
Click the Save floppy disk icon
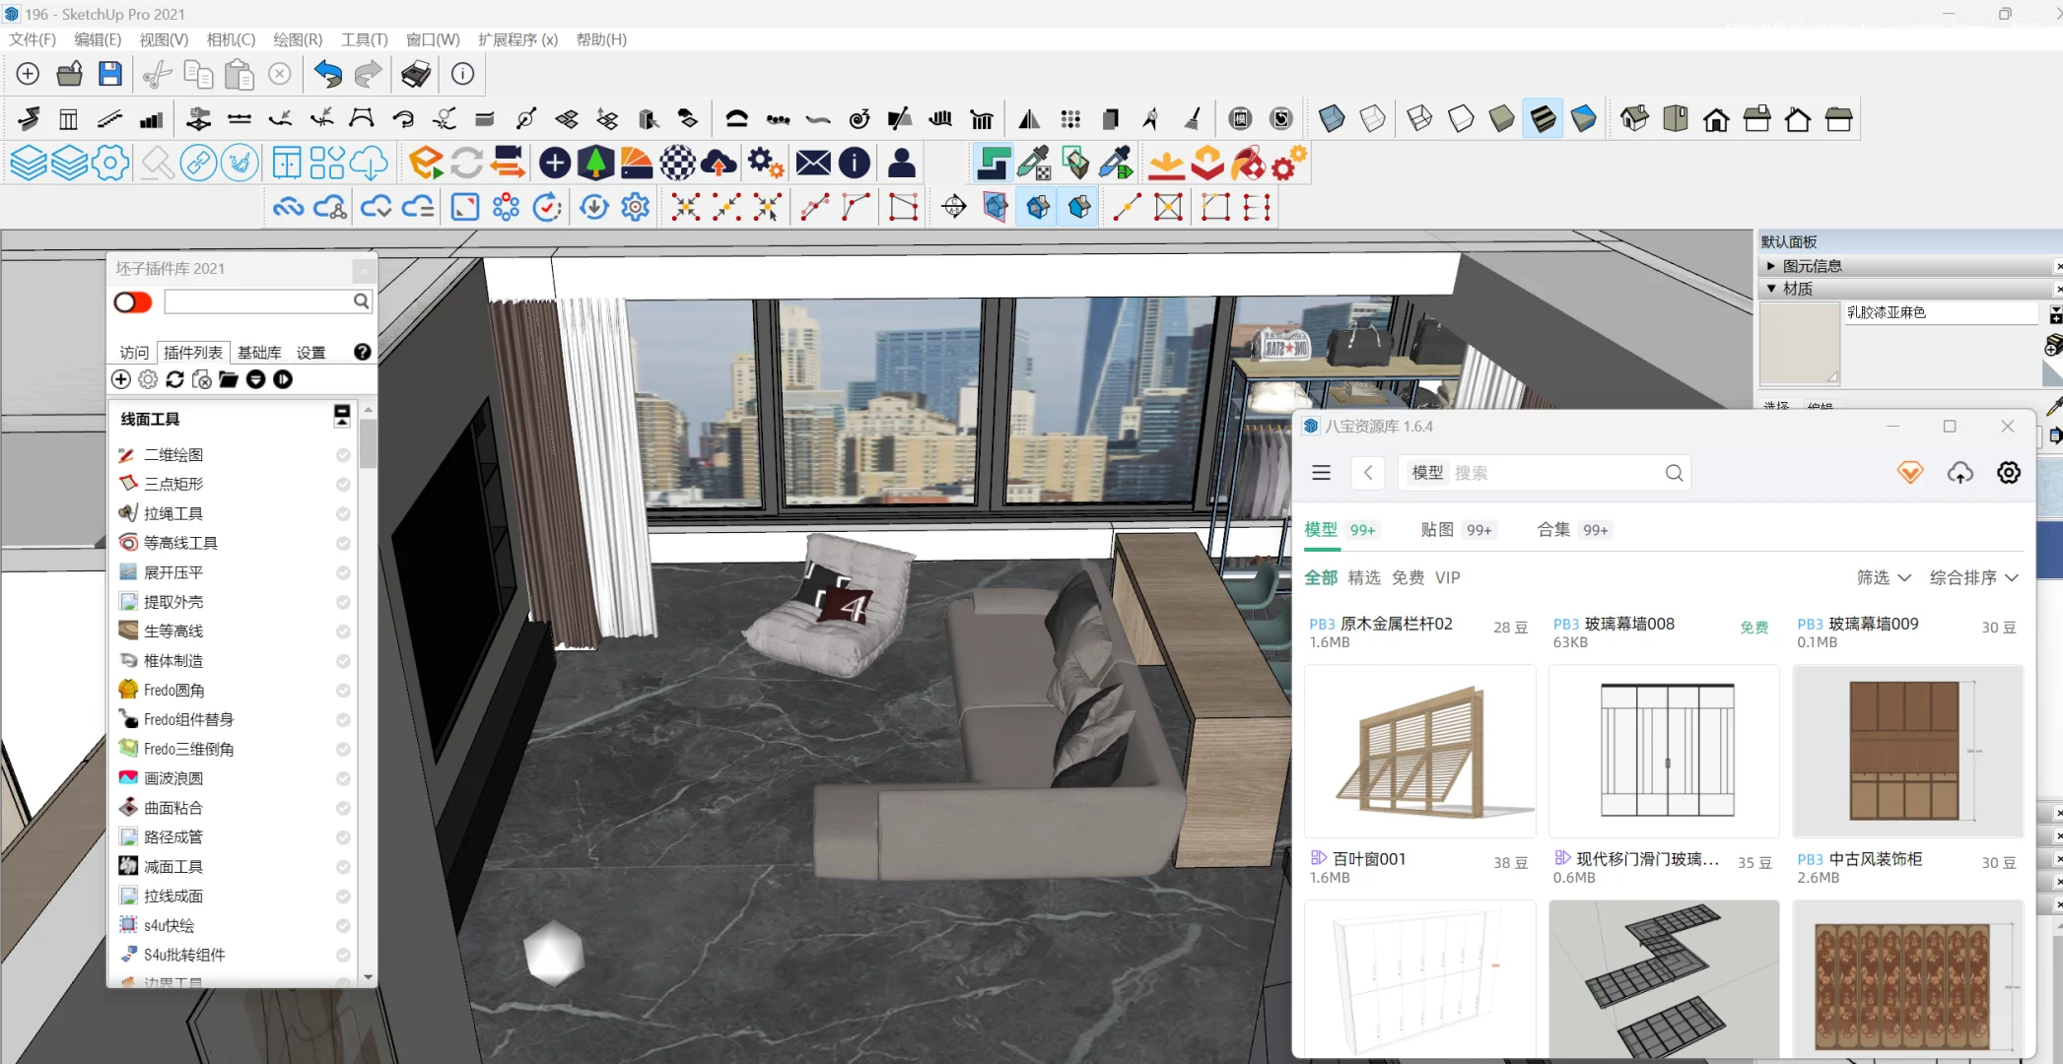tap(110, 74)
